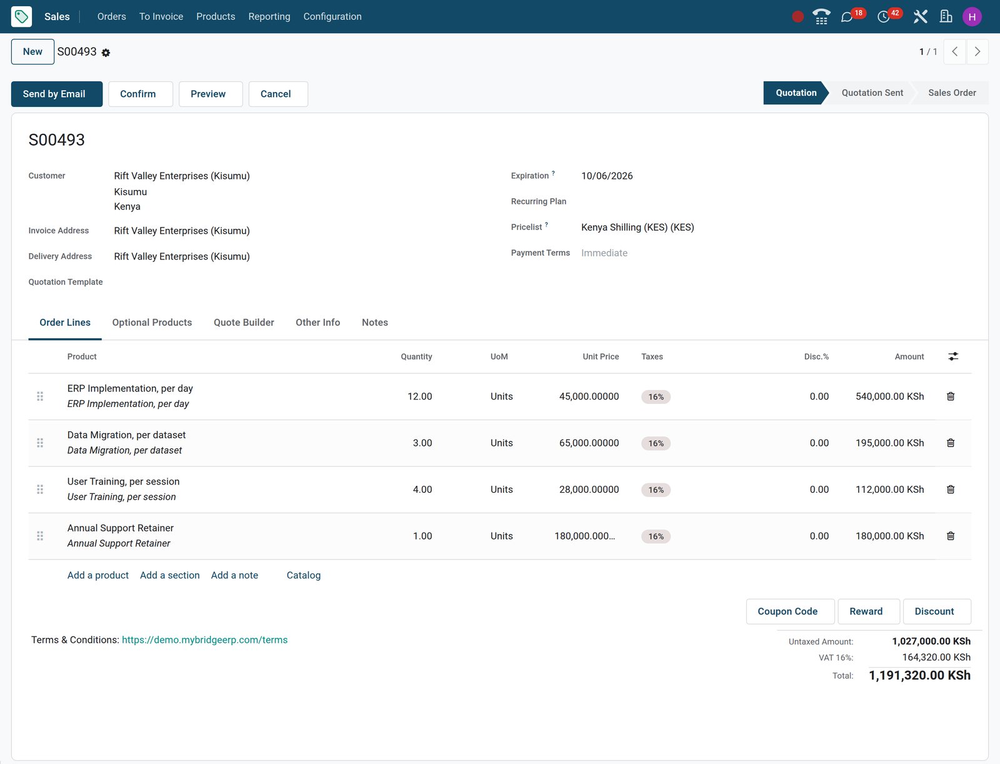The image size is (1000, 764).
Task: Open the Configuration menu
Action: click(x=332, y=16)
